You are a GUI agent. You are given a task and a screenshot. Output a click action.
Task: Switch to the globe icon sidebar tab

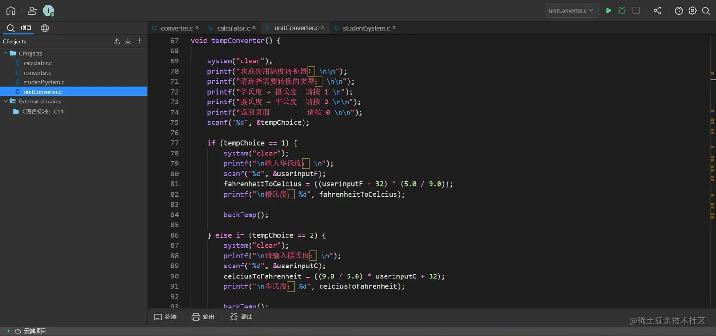tap(45, 28)
